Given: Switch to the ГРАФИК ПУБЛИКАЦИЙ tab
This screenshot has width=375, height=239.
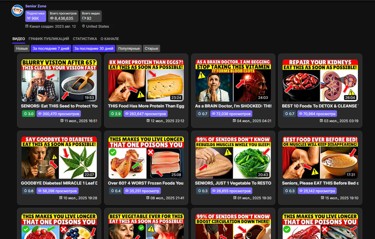Looking at the screenshot, I should 48,39.
